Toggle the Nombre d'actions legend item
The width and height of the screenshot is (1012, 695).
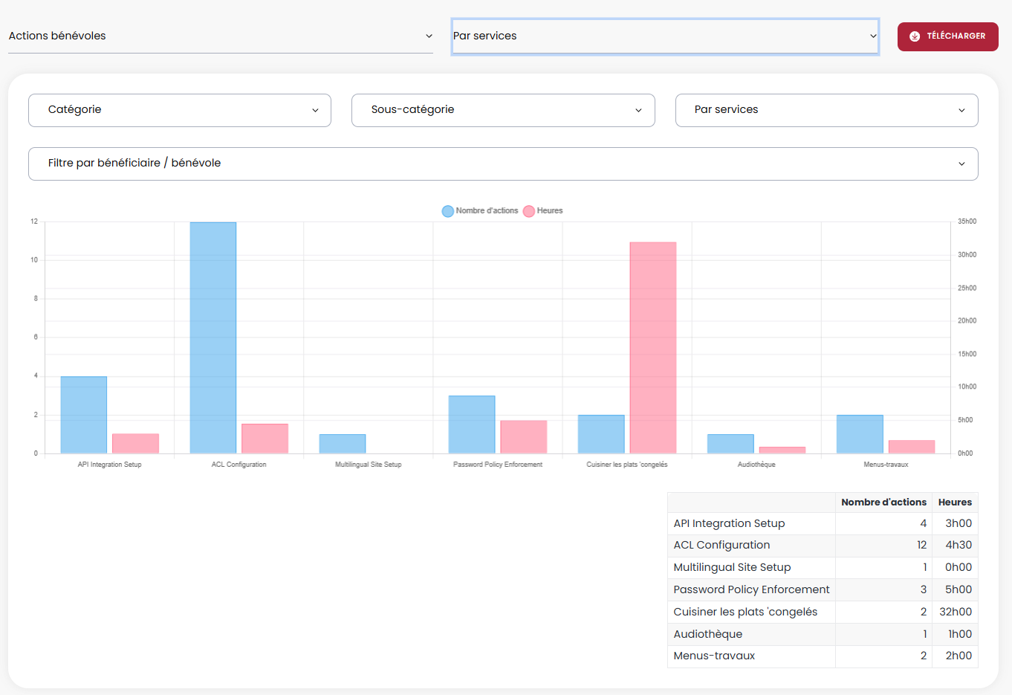click(480, 211)
